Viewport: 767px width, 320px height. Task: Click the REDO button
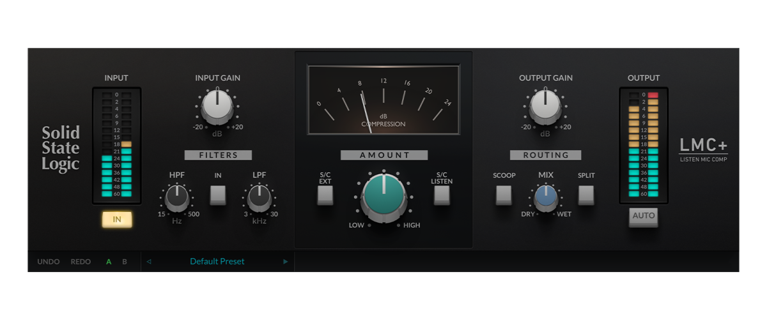[81, 262]
